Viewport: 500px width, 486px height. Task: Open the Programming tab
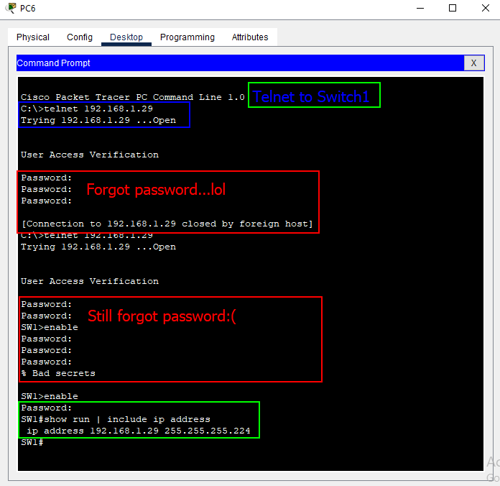(x=187, y=37)
